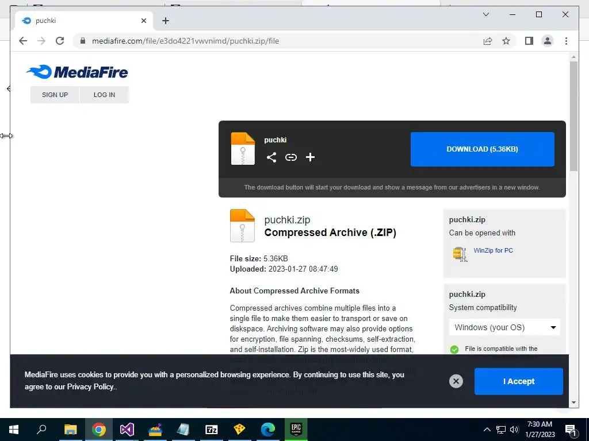Viewport: 589px width, 441px height.
Task: Click the zip file icon in dark panel
Action: click(243, 149)
